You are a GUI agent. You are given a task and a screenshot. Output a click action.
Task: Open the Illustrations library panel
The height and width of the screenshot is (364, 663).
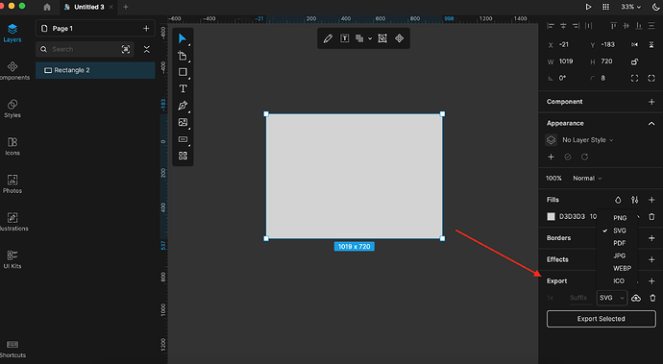[x=12, y=222]
